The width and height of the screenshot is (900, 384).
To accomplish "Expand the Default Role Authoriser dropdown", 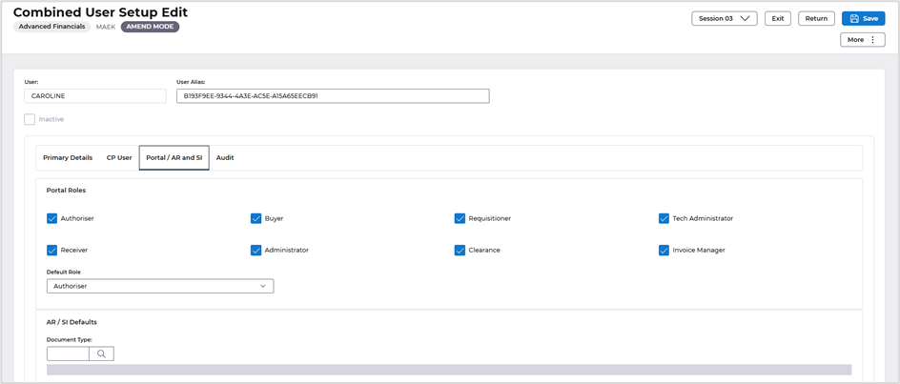I will click(x=160, y=286).
